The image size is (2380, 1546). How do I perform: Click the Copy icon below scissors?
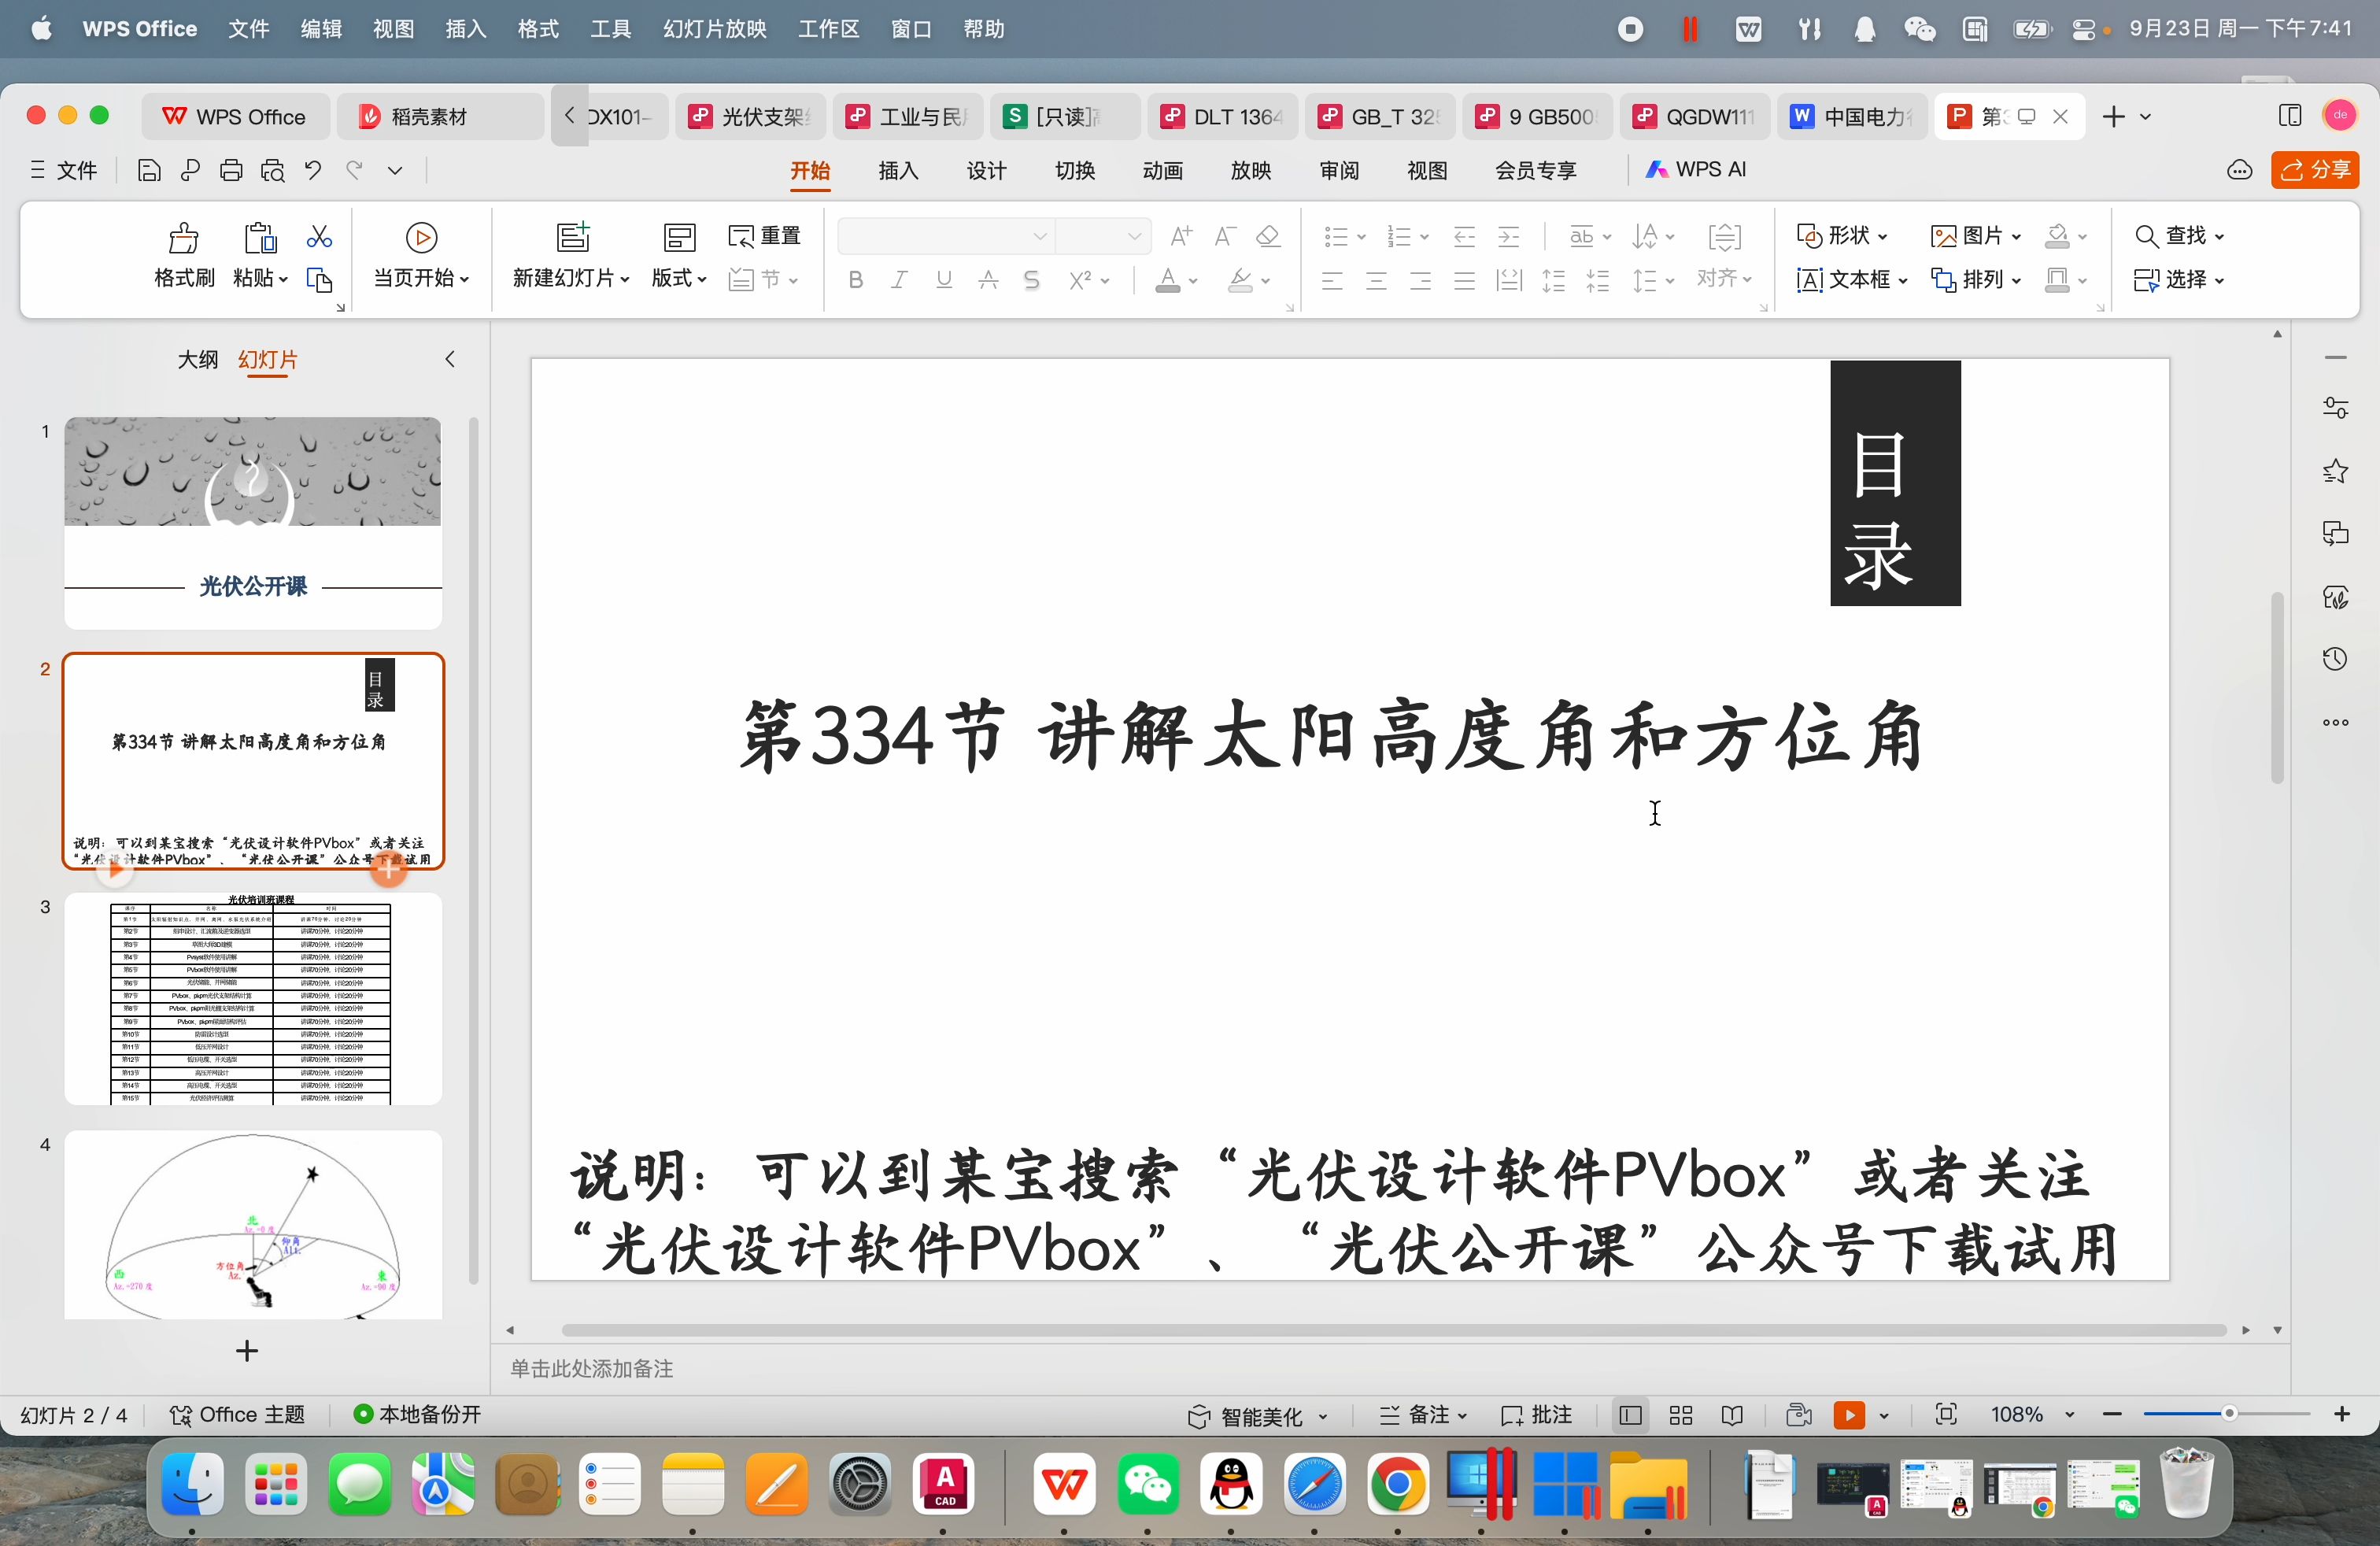point(319,280)
